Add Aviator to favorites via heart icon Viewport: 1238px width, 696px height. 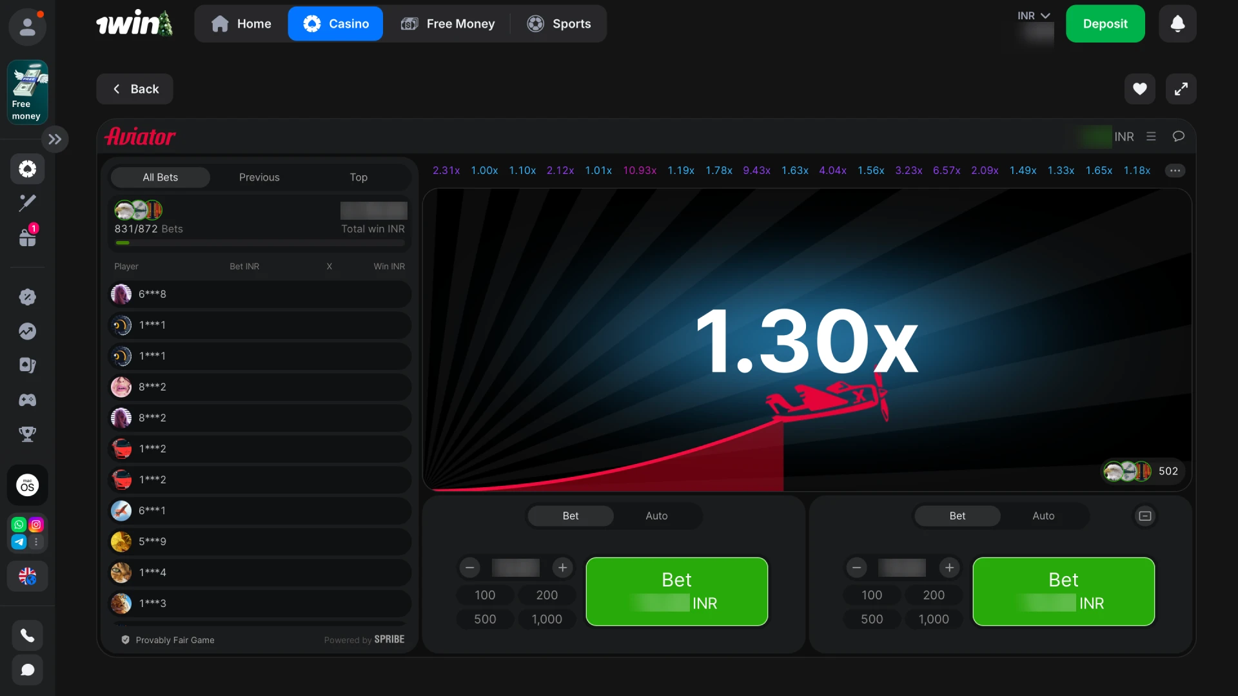click(x=1140, y=89)
